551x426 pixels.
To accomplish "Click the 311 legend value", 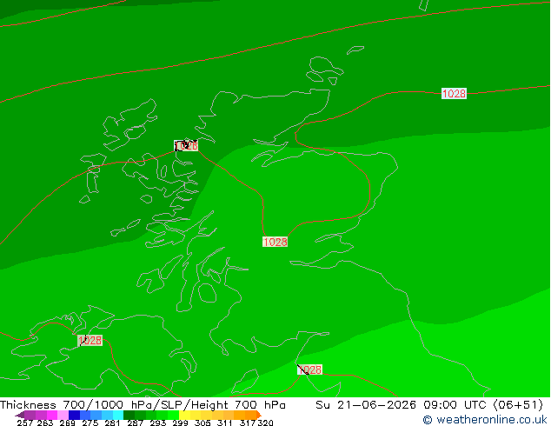I will (224, 423).
